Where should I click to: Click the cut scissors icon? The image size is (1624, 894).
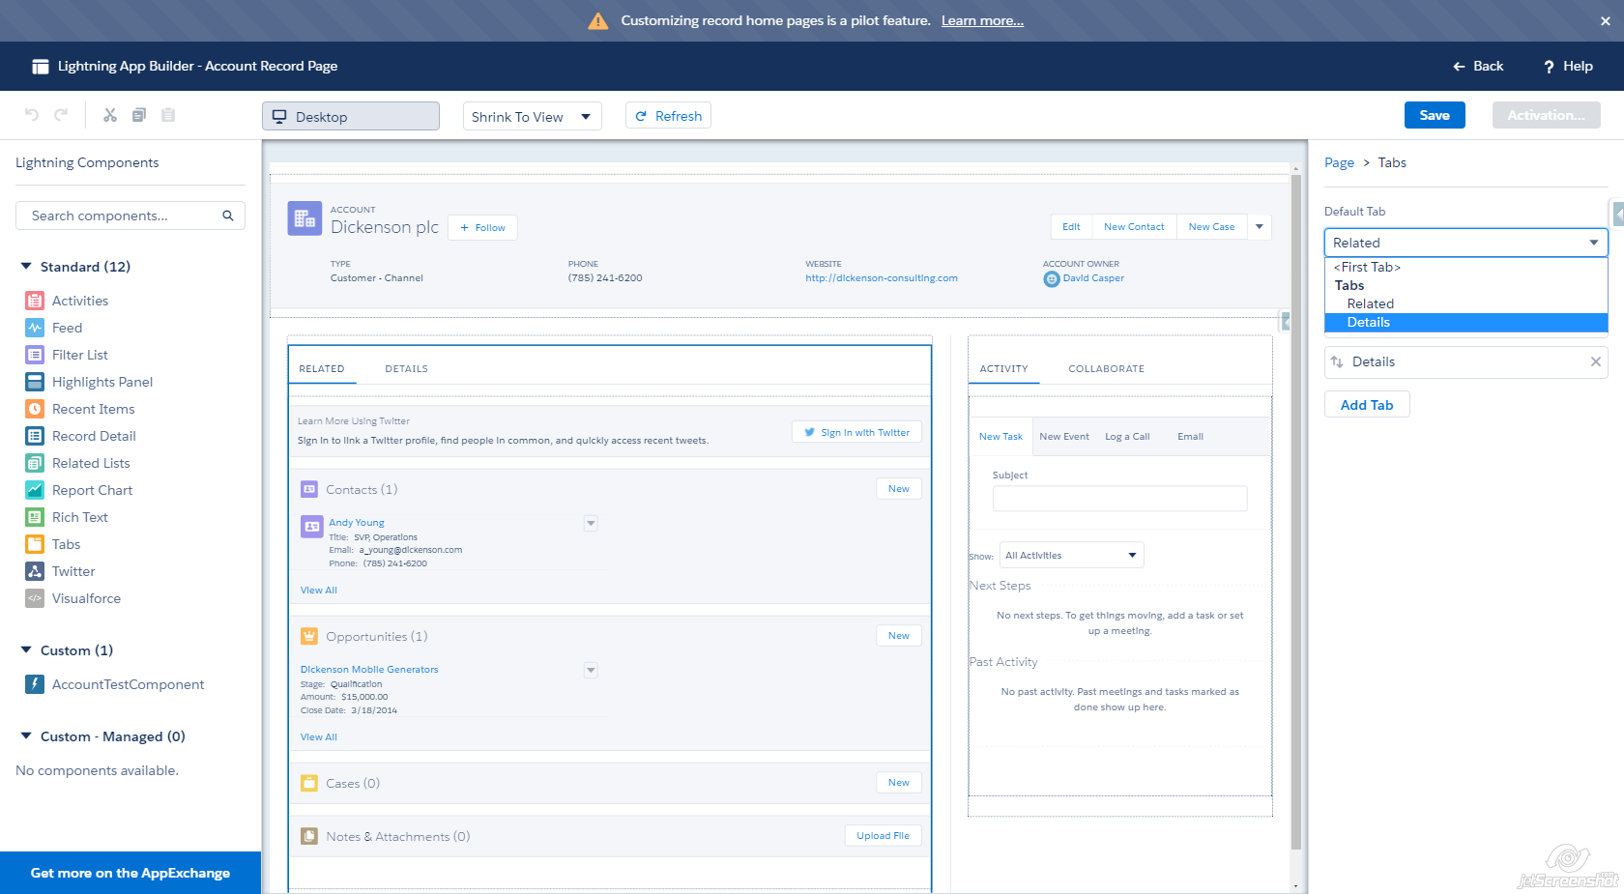click(x=110, y=115)
